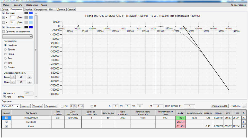Increase the Выше percentage with right arrow
This screenshot has width=248, height=138.
click(x=29, y=77)
